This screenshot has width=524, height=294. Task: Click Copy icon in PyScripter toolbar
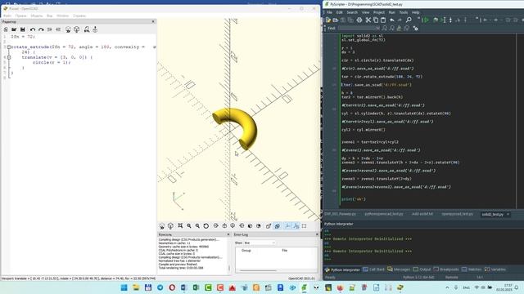click(376, 20)
